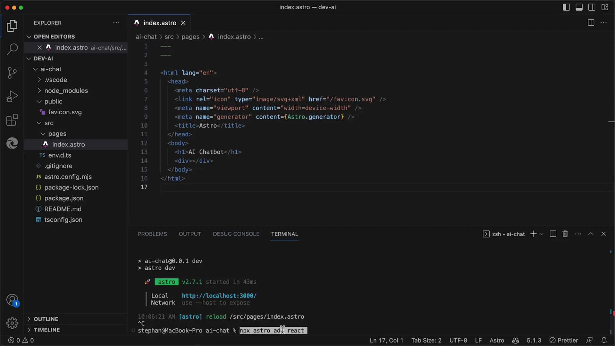
Task: Maximize the panel size
Action: [591, 234]
